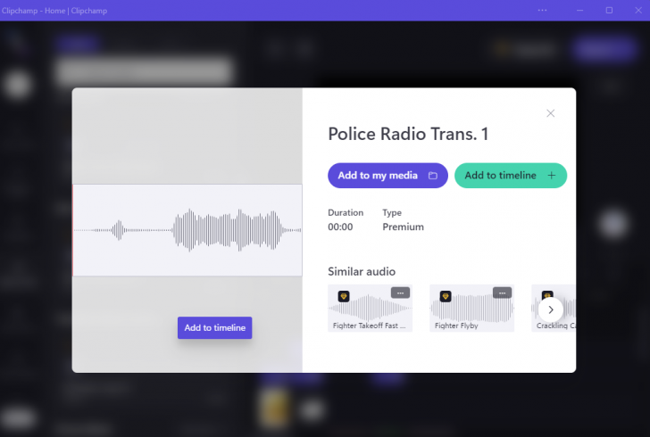Open the Fighter Takeoff Fast audio thumbnail
Viewport: 650px width, 437px height.
(370, 308)
